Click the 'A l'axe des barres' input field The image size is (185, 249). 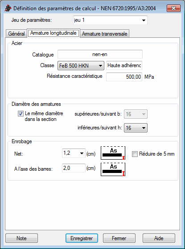(74, 168)
